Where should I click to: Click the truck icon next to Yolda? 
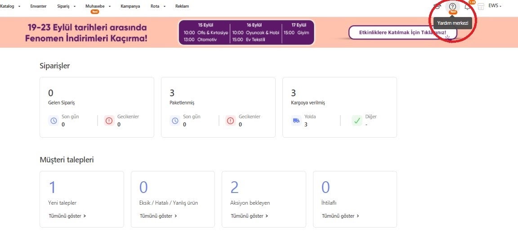tap(296, 121)
